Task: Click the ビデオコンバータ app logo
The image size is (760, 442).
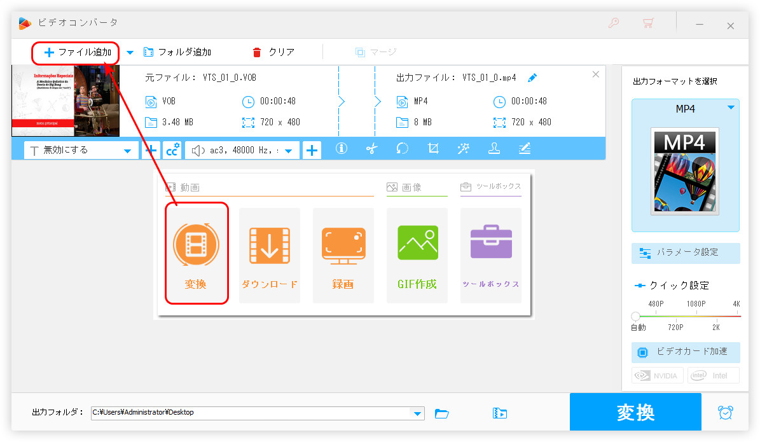Action: pyautogui.click(x=24, y=24)
